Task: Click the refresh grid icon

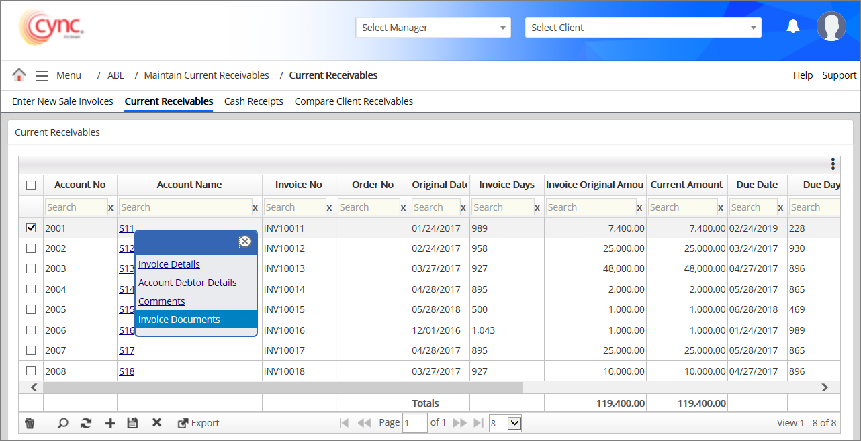Action: tap(85, 423)
